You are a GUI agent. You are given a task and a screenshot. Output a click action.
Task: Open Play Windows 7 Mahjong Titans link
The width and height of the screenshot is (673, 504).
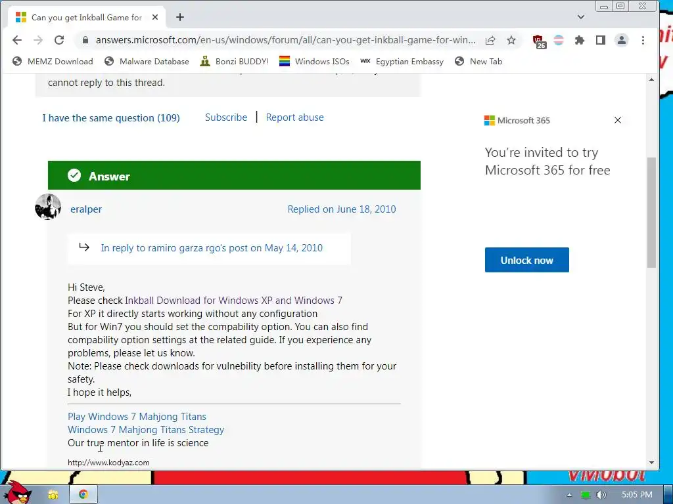click(x=137, y=417)
